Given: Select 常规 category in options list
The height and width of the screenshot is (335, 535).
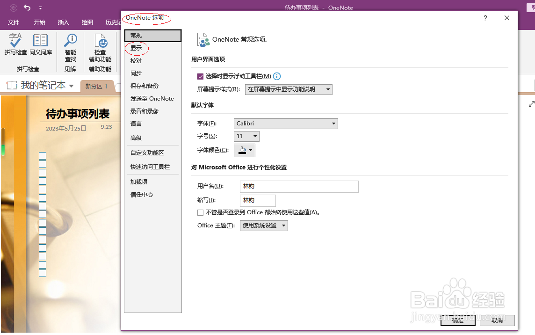Looking at the screenshot, I should [153, 36].
